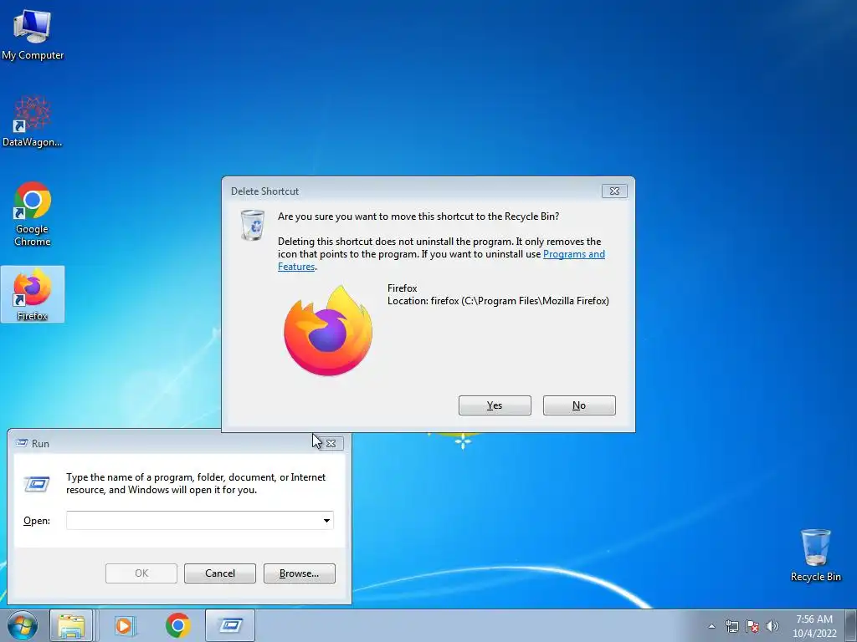This screenshot has width=857, height=642.
Task: Select the Google Chrome desktop shortcut
Action: [x=33, y=213]
